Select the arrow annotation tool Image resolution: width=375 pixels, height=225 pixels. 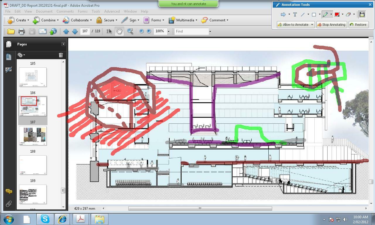[x=283, y=14]
